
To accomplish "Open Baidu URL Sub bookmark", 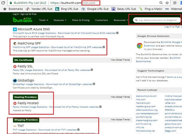I will (124, 9).
